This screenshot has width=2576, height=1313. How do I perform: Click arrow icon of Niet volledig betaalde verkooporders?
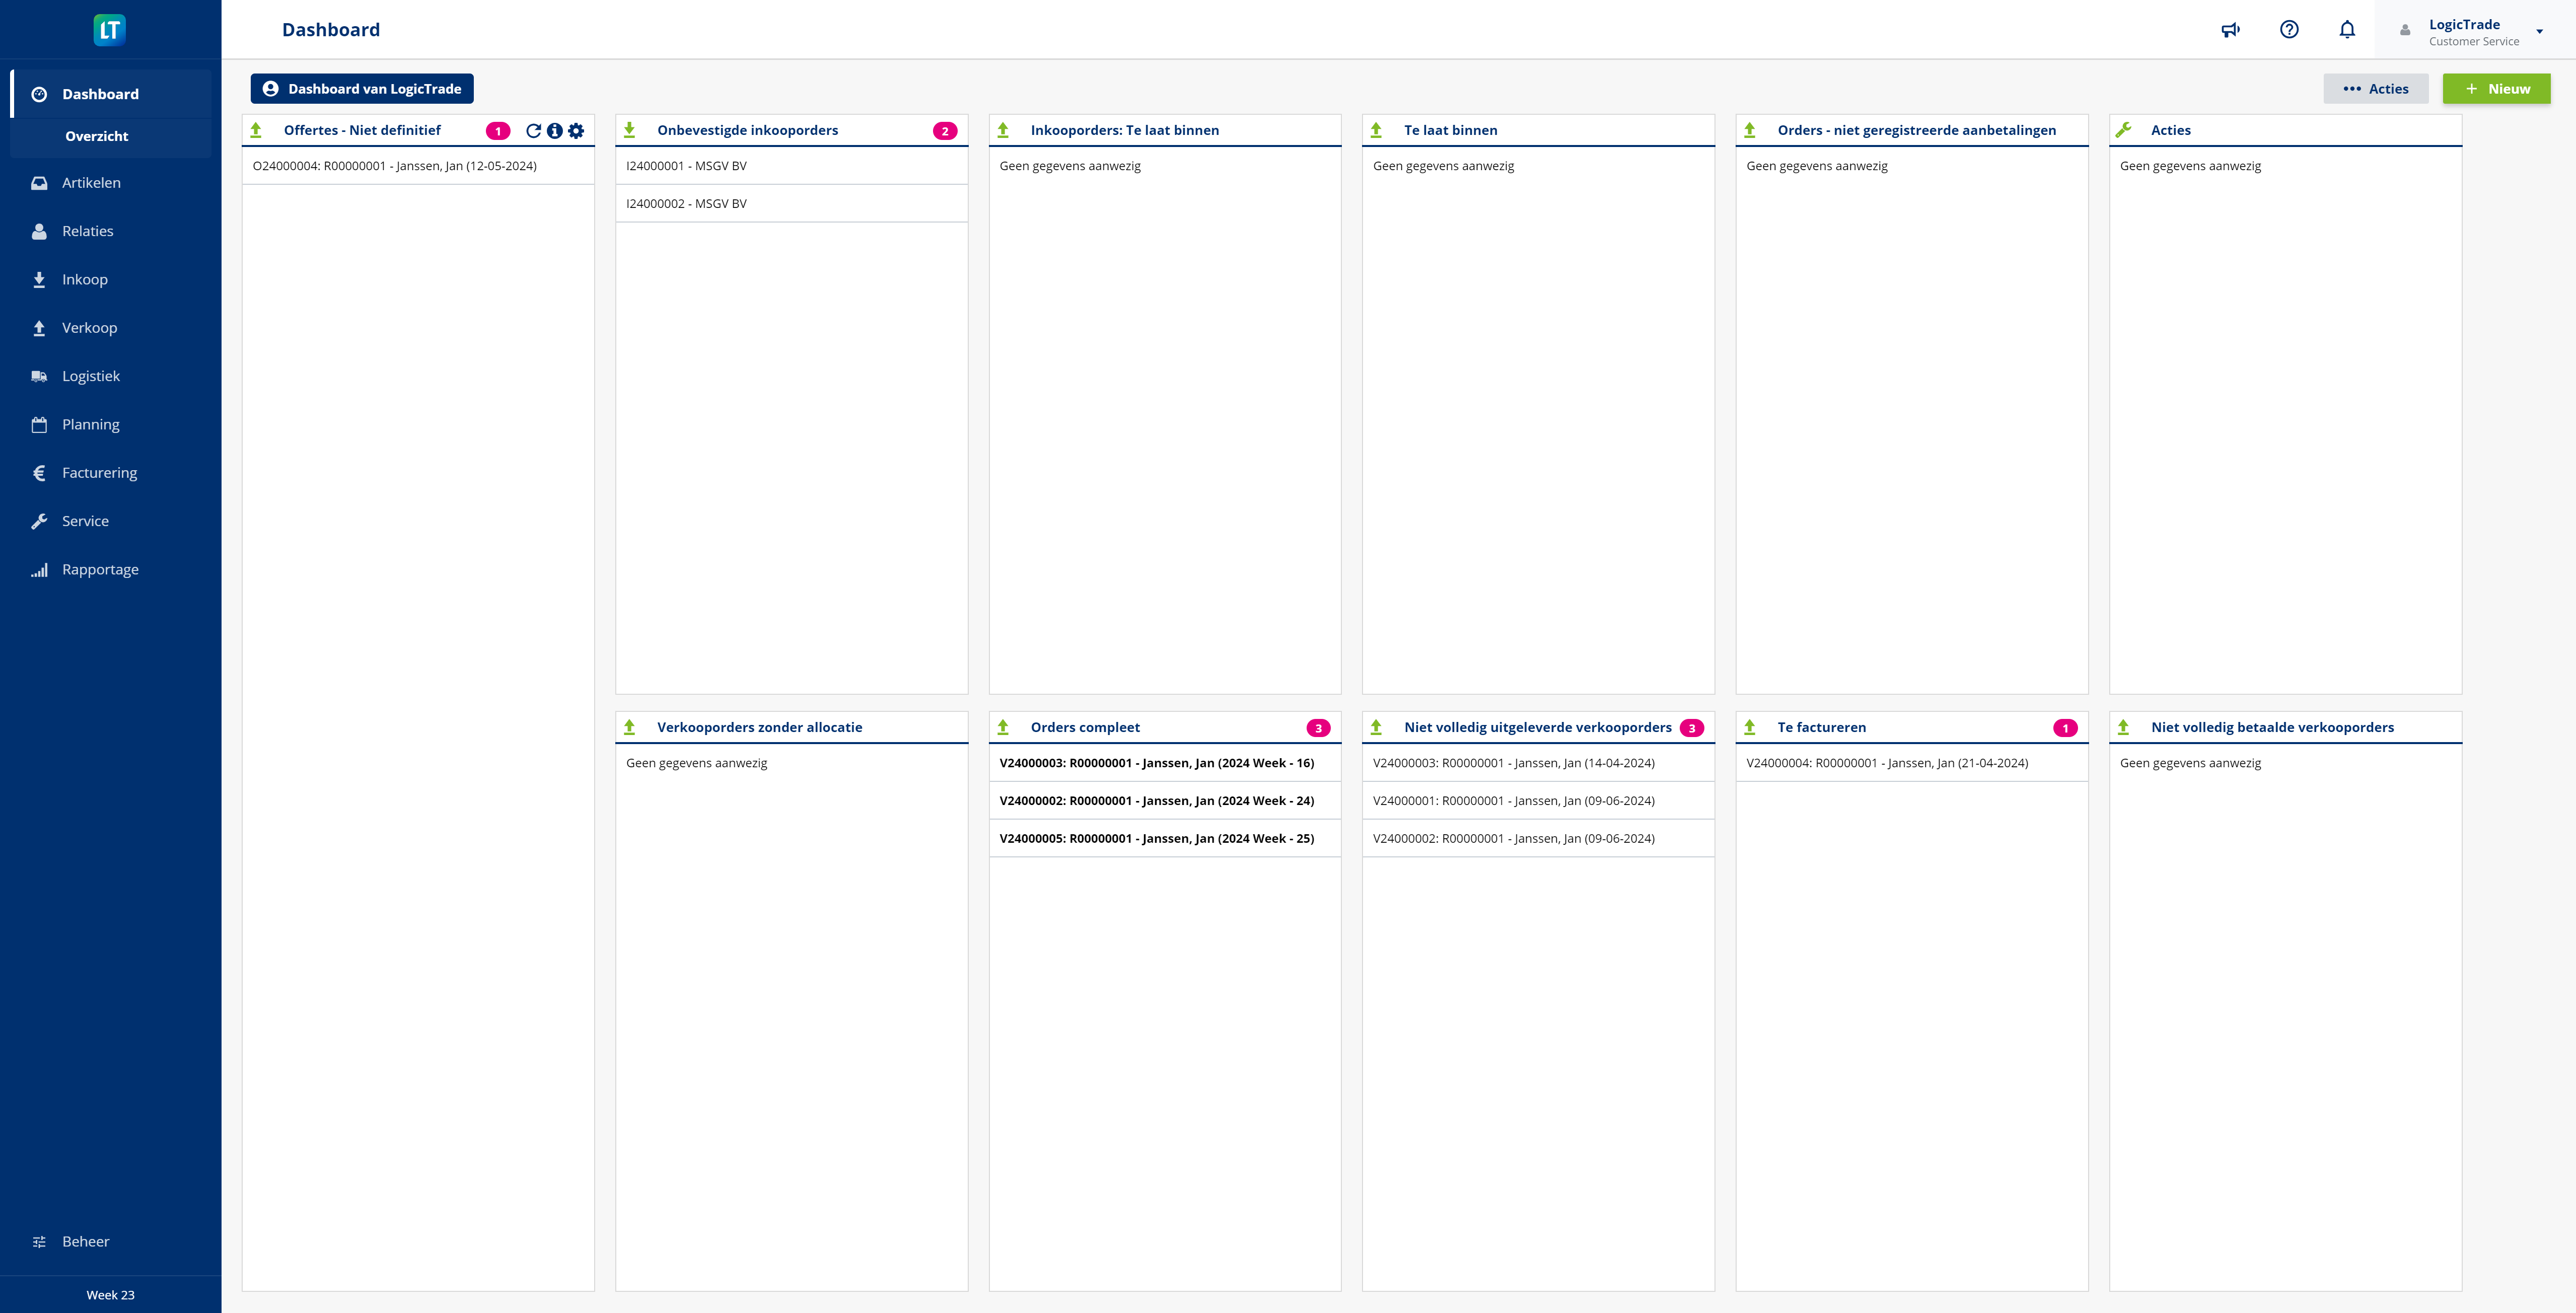point(2124,727)
